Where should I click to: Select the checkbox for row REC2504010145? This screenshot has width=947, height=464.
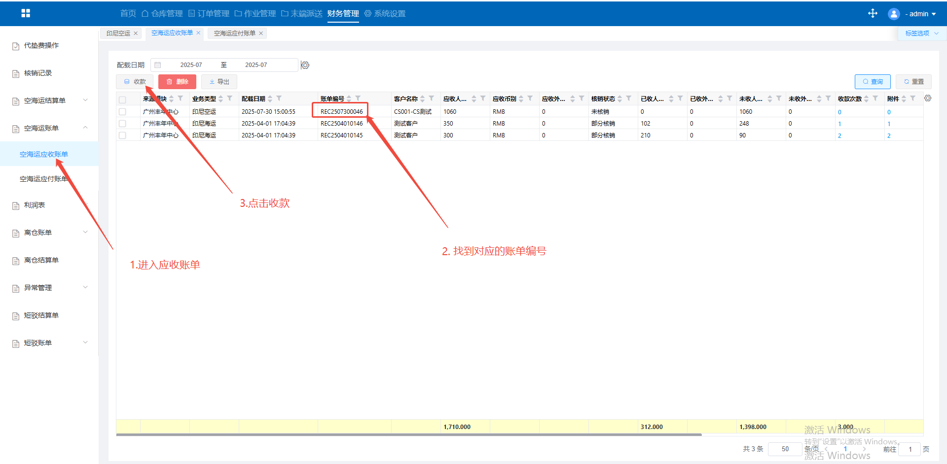pyautogui.click(x=122, y=135)
